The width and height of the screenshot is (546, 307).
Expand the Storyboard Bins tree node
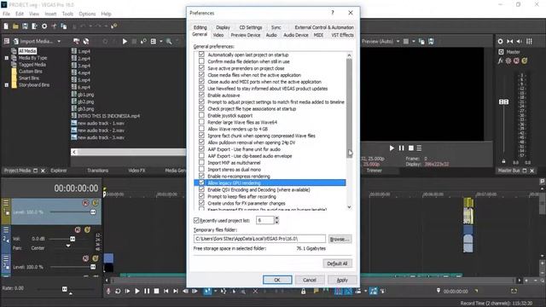tap(7, 85)
